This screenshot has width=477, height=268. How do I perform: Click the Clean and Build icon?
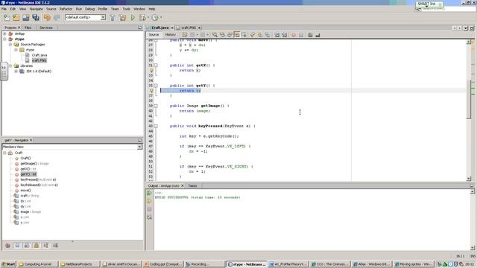122,18
